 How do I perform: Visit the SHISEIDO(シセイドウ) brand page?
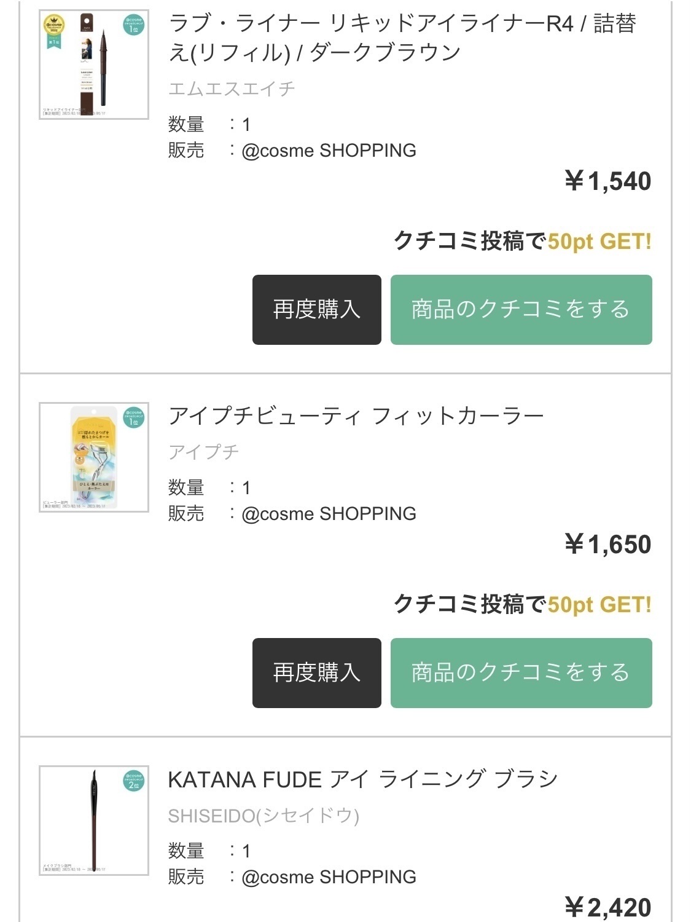264,816
